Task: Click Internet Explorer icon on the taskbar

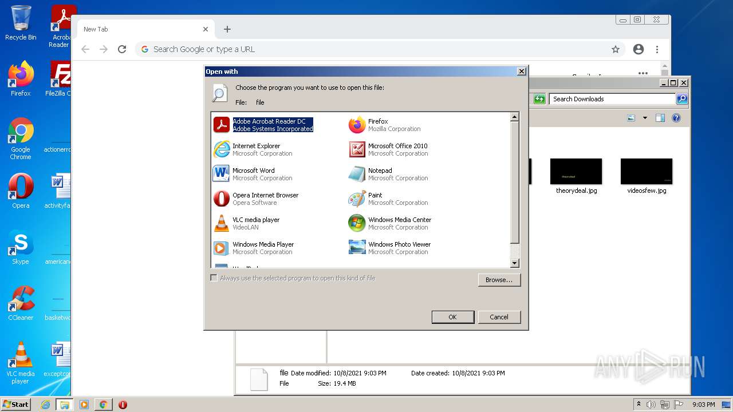Action: tap(45, 405)
